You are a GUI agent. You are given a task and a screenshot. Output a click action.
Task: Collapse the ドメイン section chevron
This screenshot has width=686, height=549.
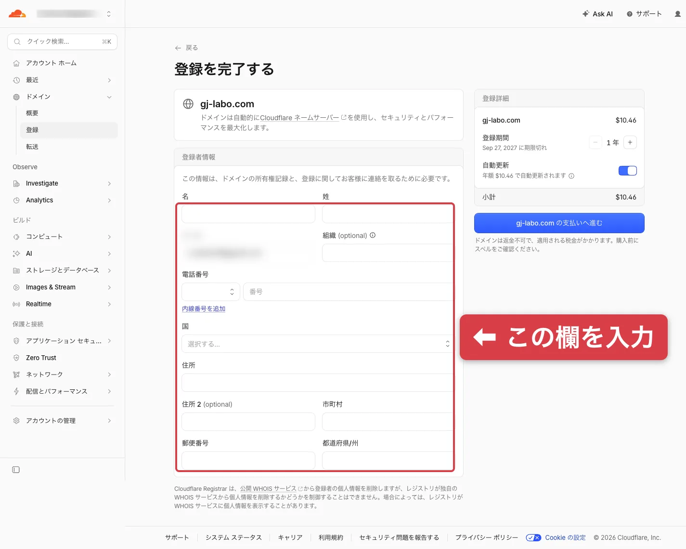[x=109, y=97]
